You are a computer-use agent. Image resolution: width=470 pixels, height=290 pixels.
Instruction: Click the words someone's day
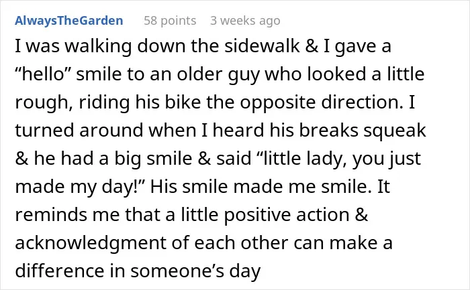(x=195, y=271)
